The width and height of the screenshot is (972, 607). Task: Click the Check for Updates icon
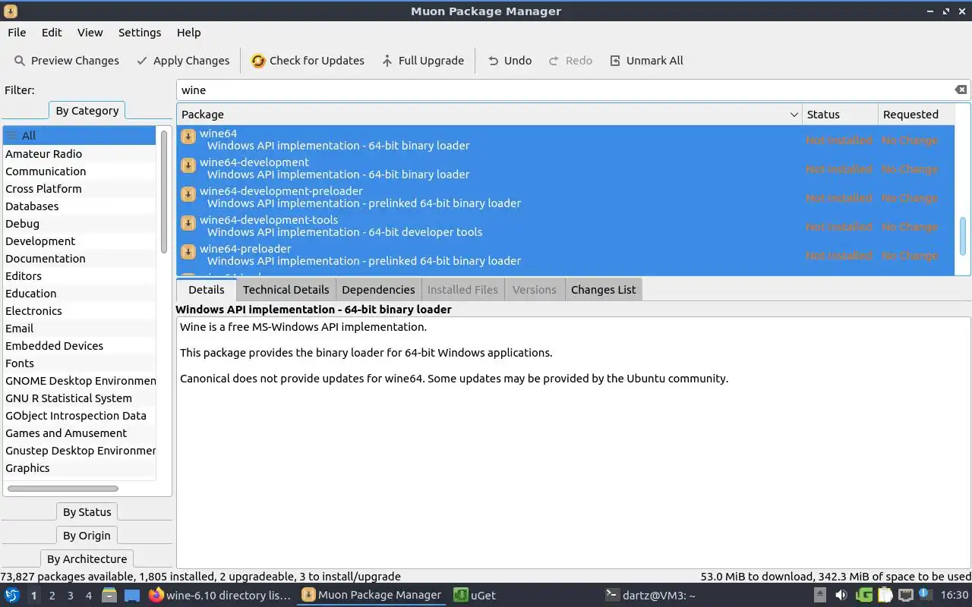259,61
